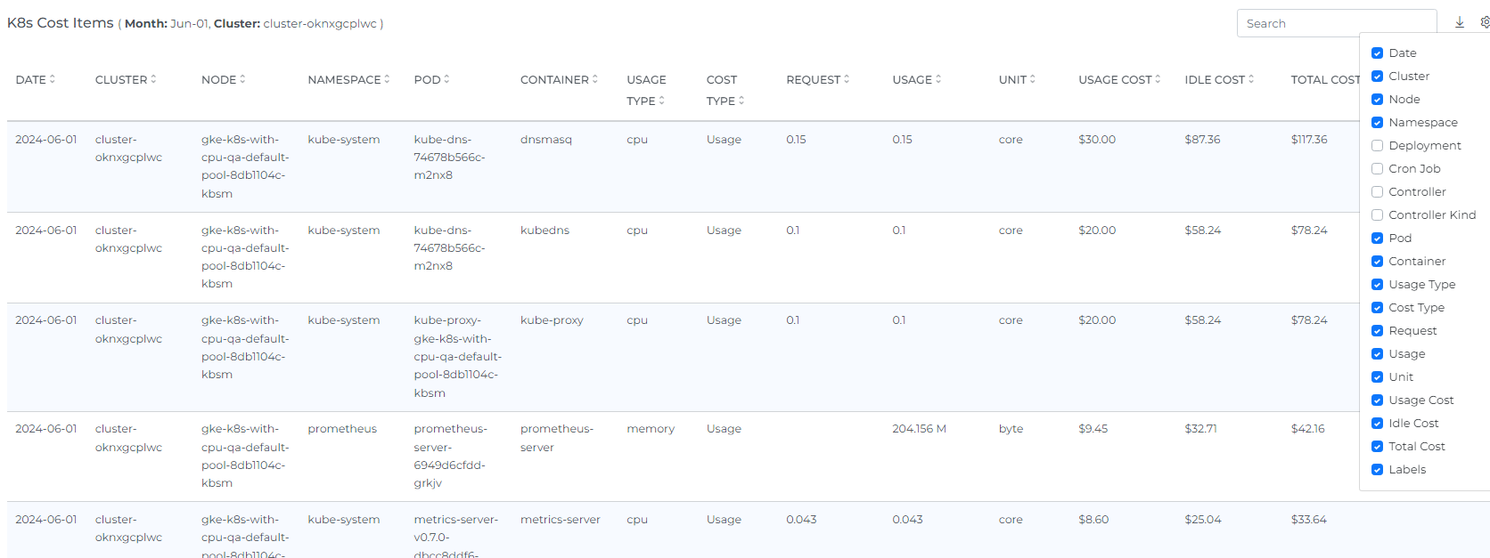Open the column settings gear icon
The height and width of the screenshot is (558, 1490).
click(1484, 23)
